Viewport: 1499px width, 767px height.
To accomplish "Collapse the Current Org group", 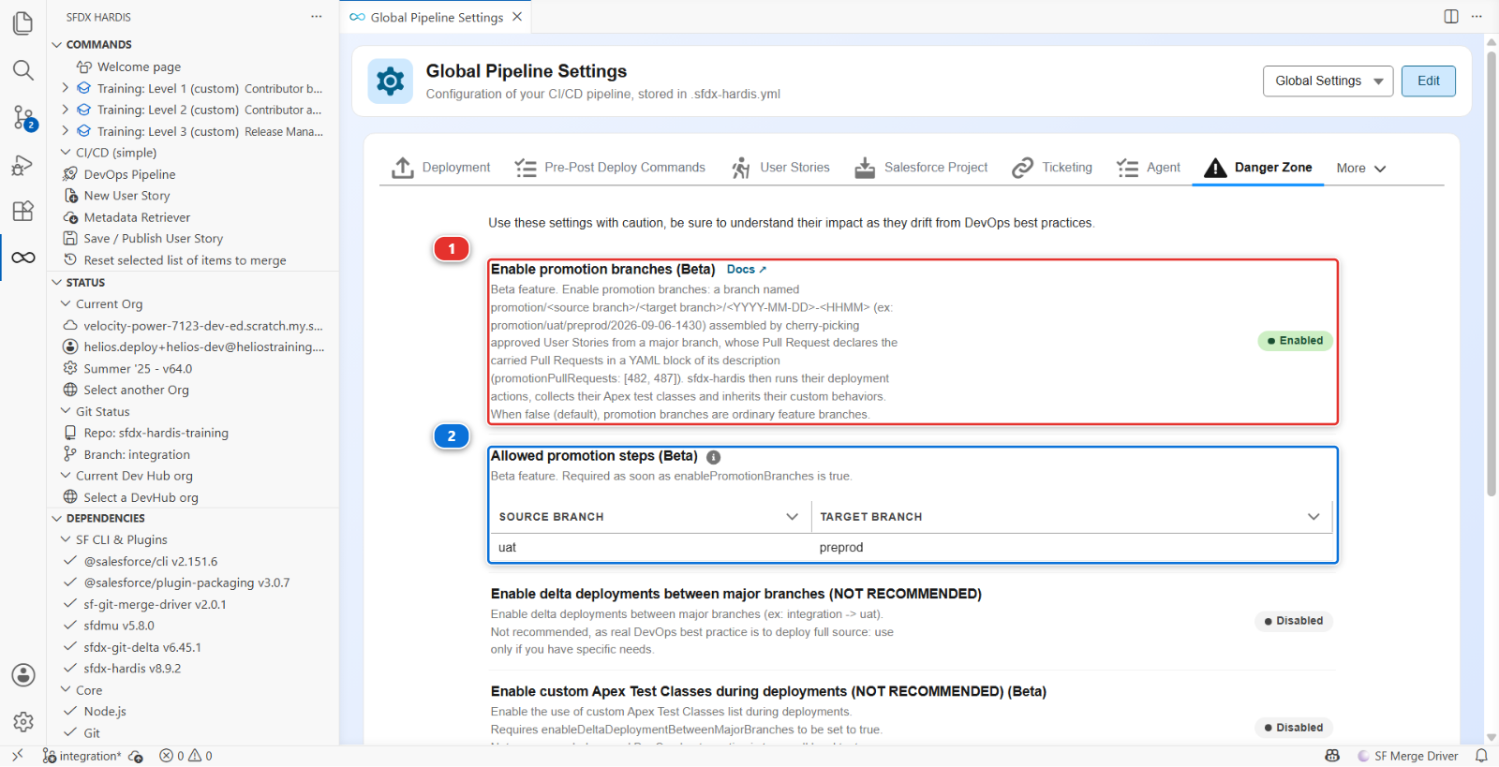I will tap(66, 303).
